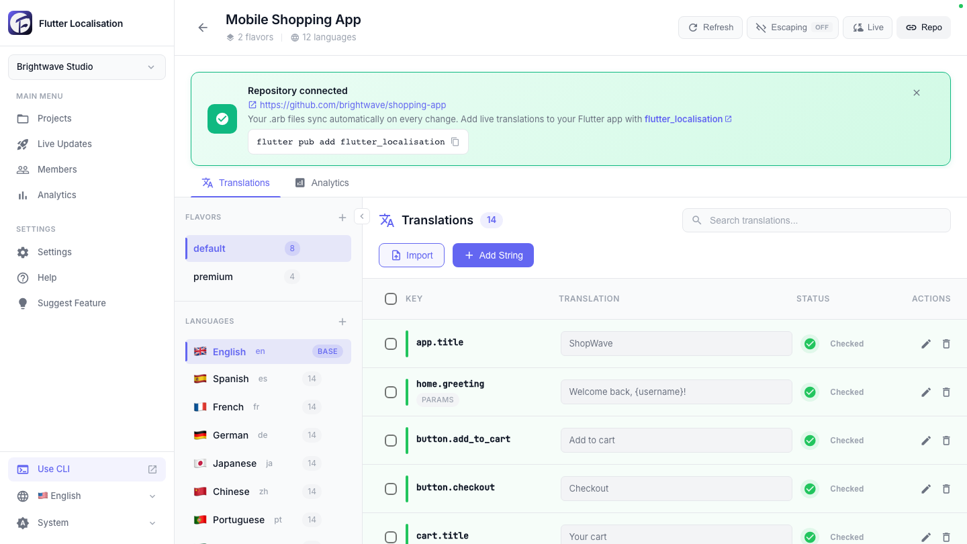Select the Translations tab
The width and height of the screenshot is (967, 544).
(x=236, y=183)
